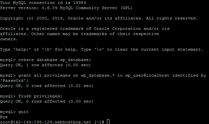Screen dimensions: 209x124
Task: Click the 'grant all privileges' text
Action: (x=44, y=75)
